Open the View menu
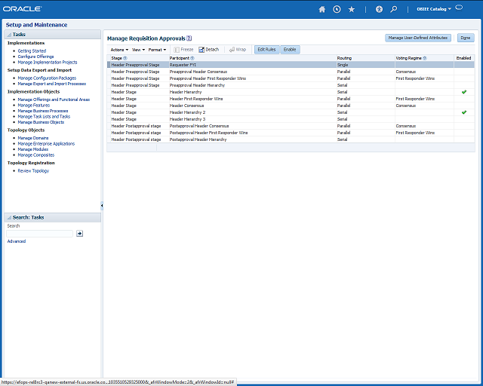The image size is (483, 386). 138,50
